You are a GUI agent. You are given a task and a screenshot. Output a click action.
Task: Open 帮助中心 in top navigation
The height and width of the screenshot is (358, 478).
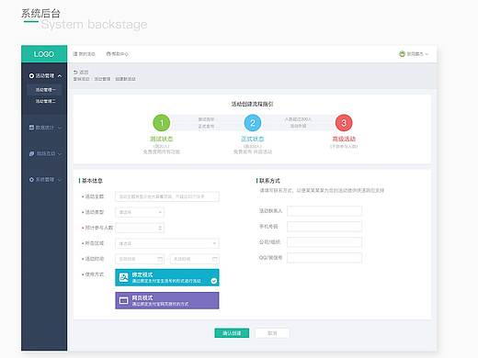coord(120,54)
